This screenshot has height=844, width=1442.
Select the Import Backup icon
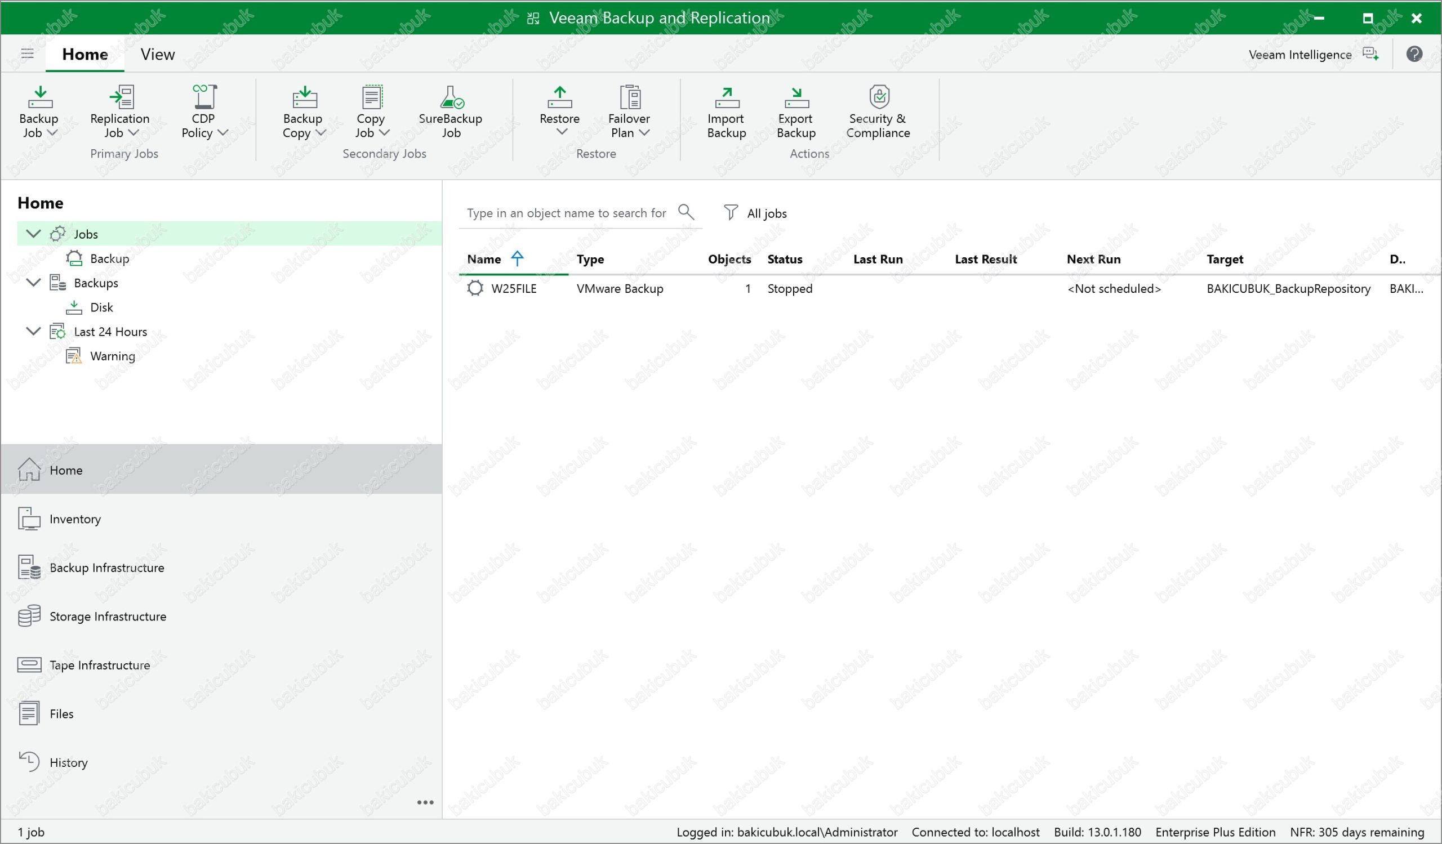click(727, 98)
